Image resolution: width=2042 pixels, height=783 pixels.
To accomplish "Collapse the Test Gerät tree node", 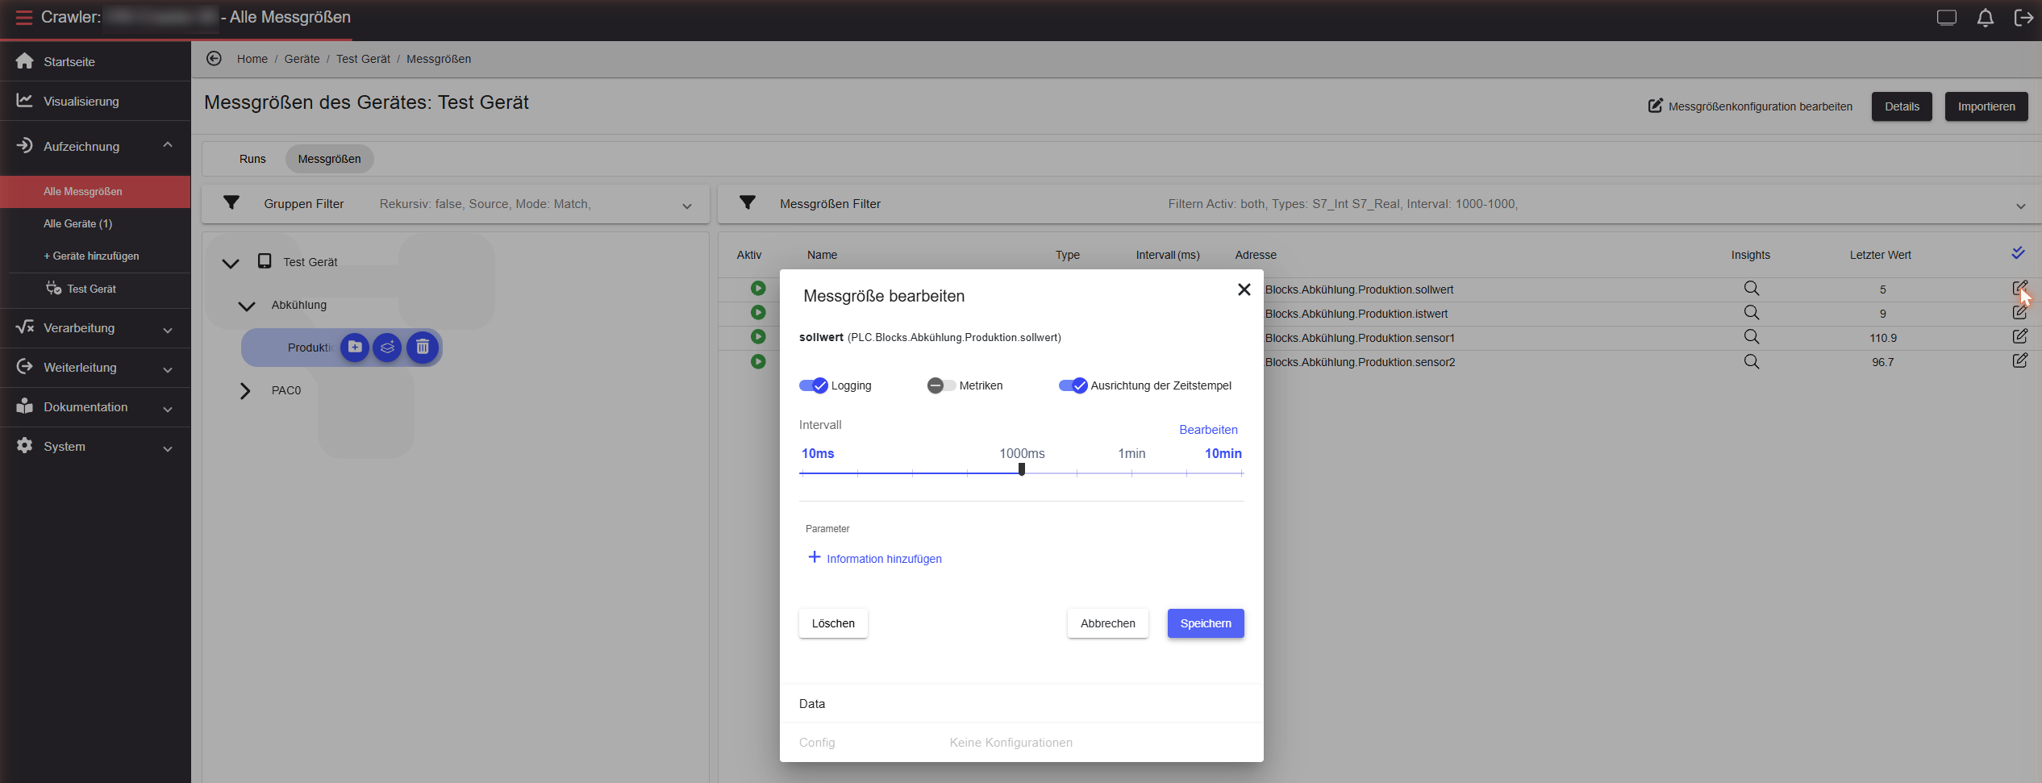I will click(x=231, y=263).
